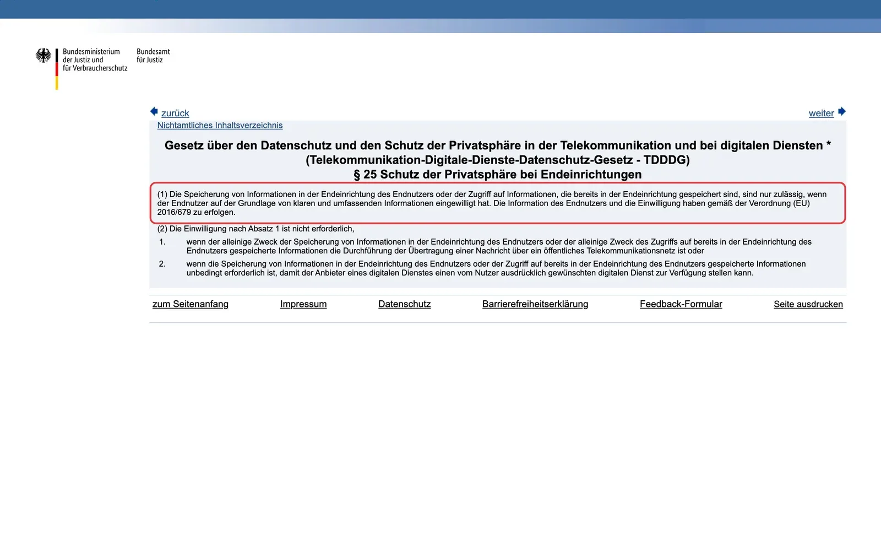Open Barrierefreiheitserklärung link
881x551 pixels.
tap(535, 304)
